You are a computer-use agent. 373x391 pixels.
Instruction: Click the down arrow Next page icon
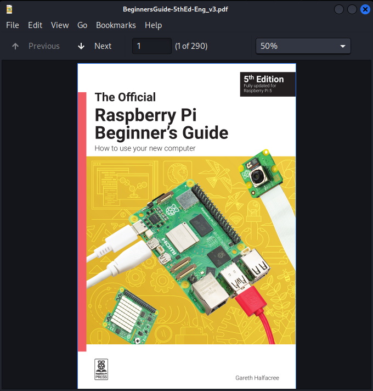tap(81, 46)
